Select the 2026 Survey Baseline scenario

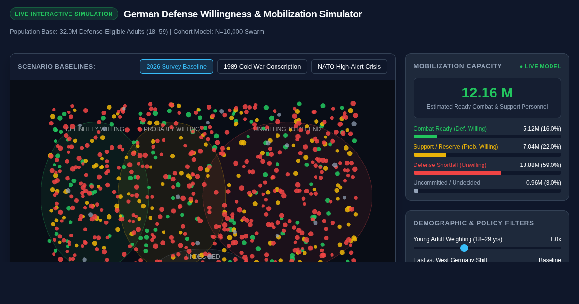(x=177, y=67)
